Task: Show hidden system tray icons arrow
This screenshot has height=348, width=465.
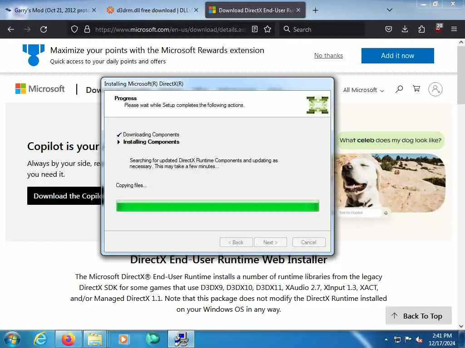Action: (386, 339)
